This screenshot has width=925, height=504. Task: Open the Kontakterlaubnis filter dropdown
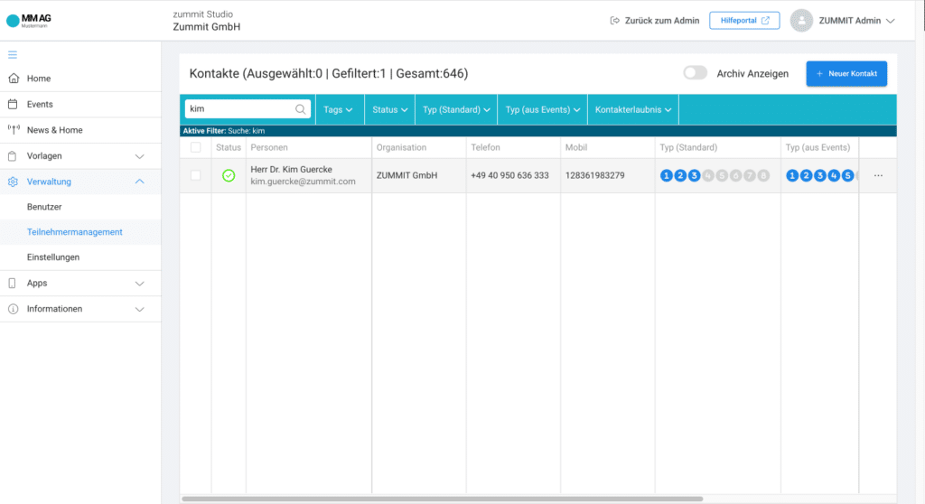(x=632, y=109)
